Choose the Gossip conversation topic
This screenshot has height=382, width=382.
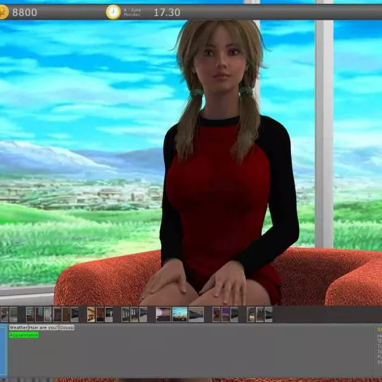67,327
